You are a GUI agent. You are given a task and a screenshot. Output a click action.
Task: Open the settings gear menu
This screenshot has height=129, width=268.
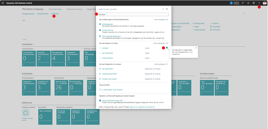click(x=254, y=3)
